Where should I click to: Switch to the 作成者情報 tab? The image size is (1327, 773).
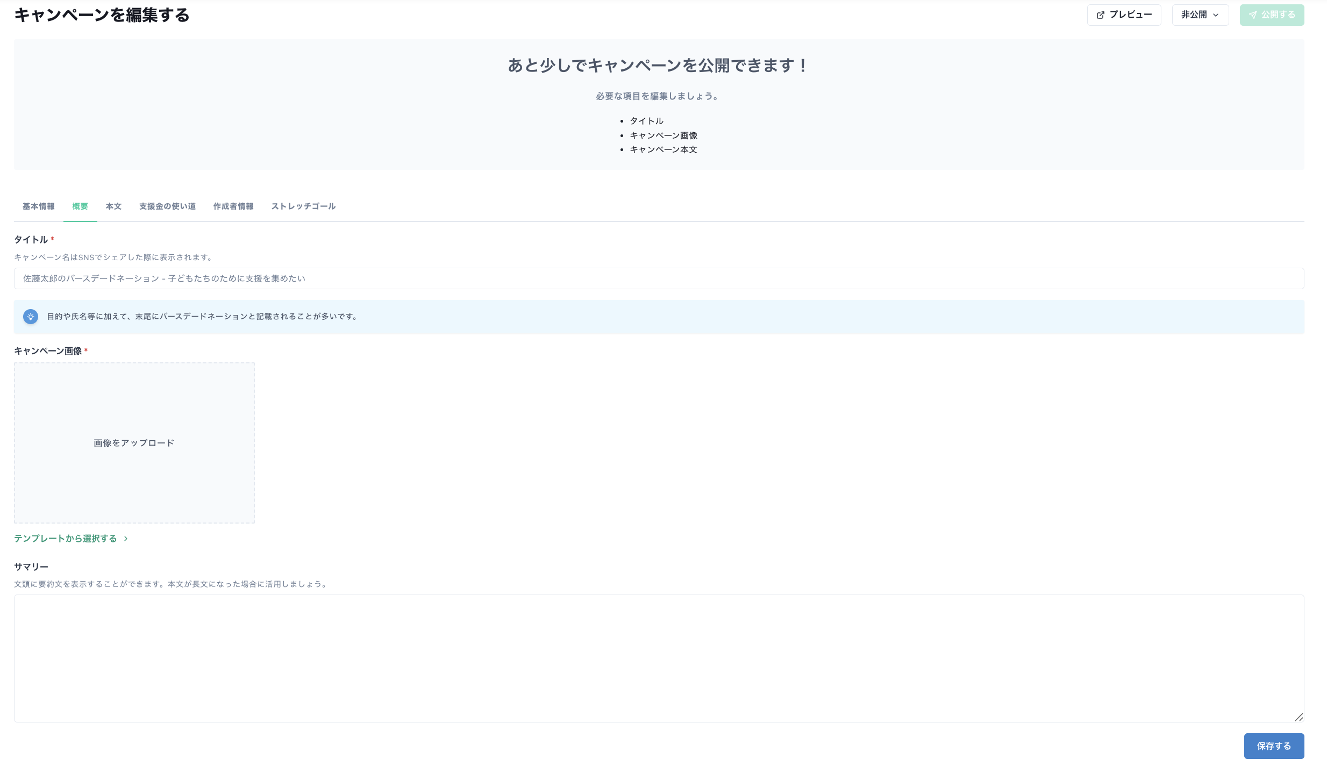(233, 206)
